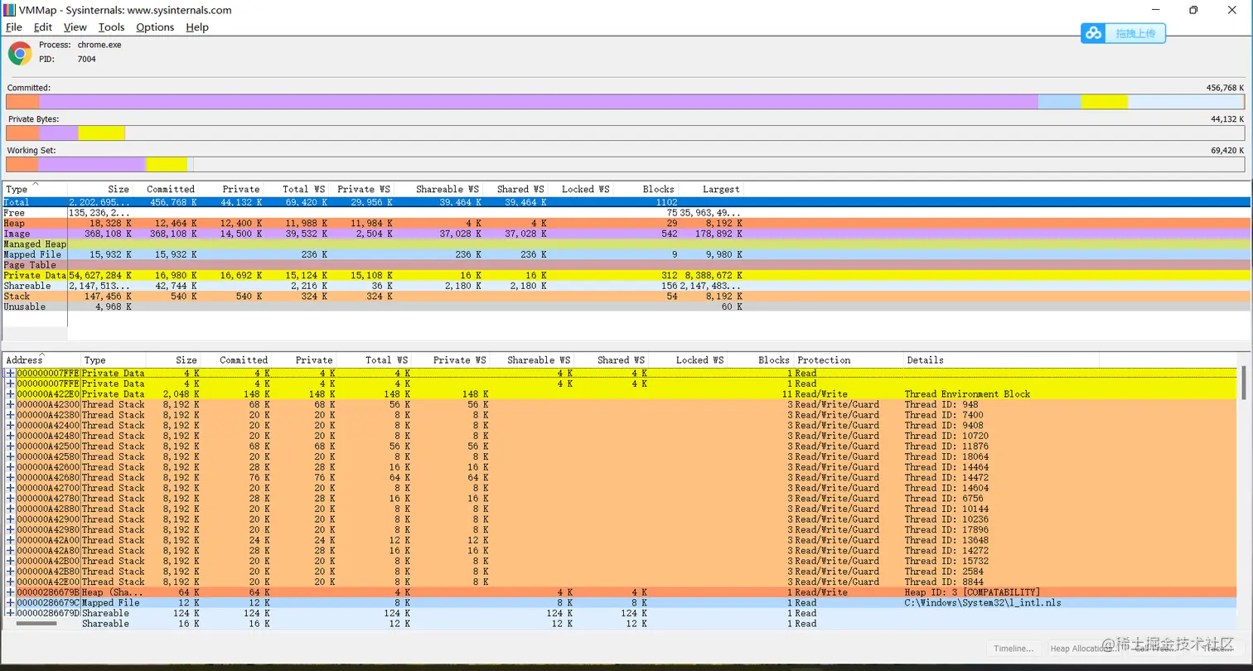Click the path C:\Windows\System32\l_intl.nls

(x=983, y=603)
